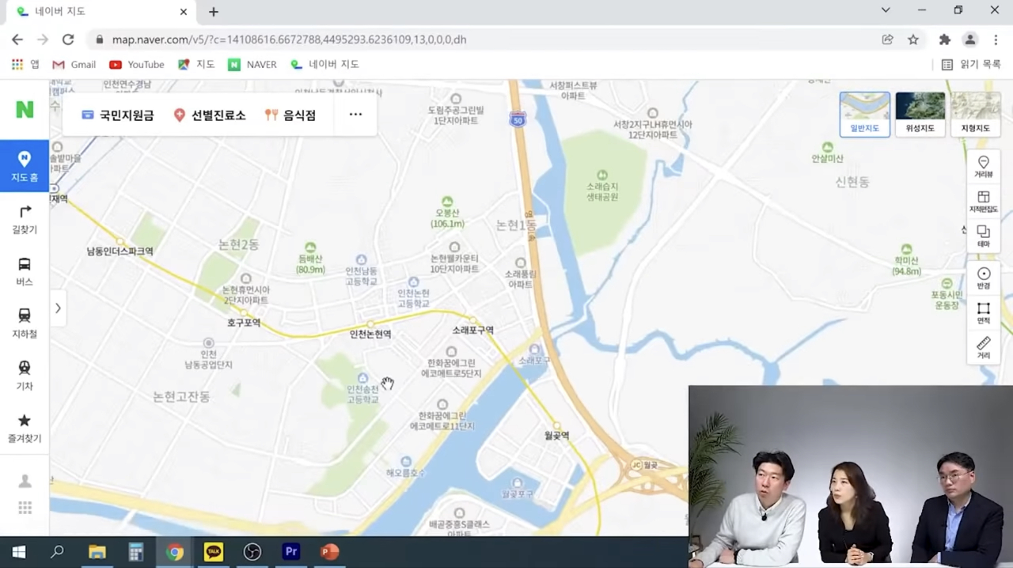Open the Chrome three-dot menu
The height and width of the screenshot is (568, 1013).
pos(996,40)
